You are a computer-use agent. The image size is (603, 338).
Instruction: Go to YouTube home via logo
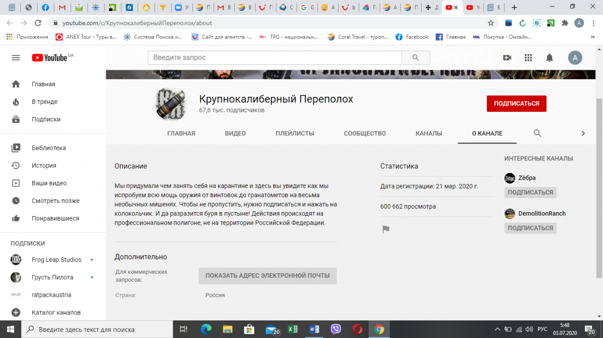tap(50, 58)
